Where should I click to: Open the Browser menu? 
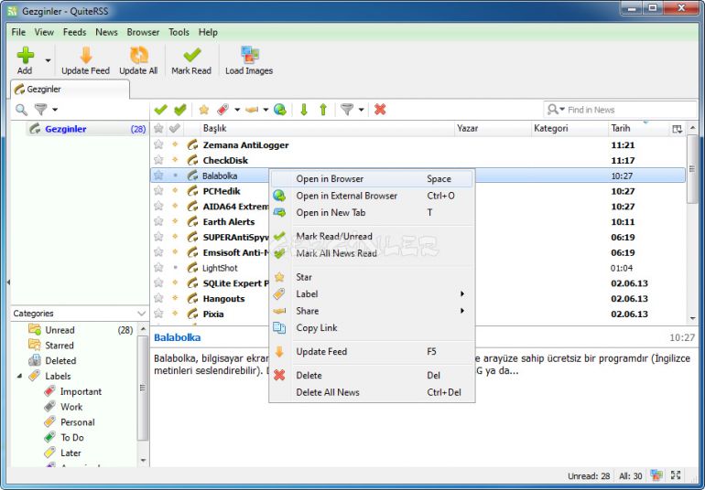click(x=143, y=32)
